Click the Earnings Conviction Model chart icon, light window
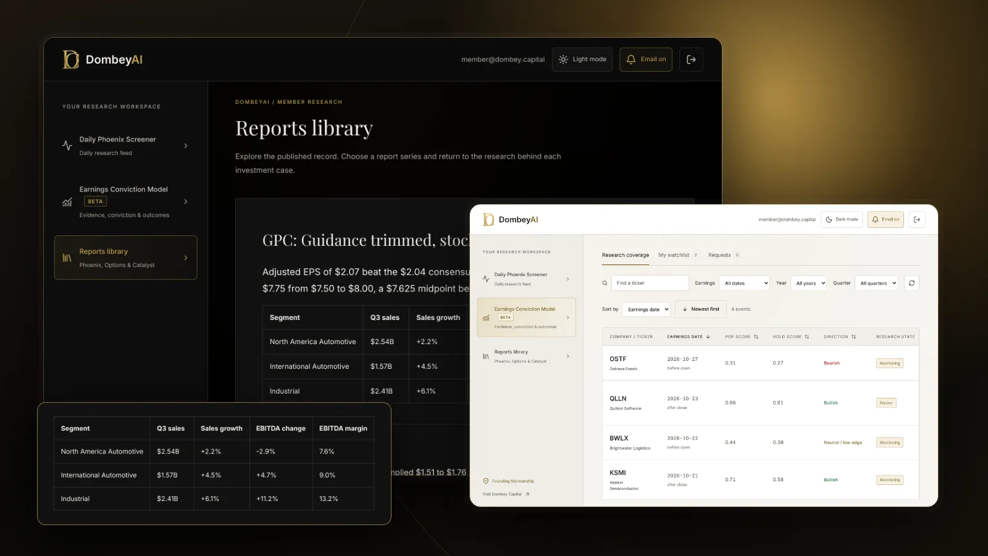The image size is (988, 556). pyautogui.click(x=486, y=318)
